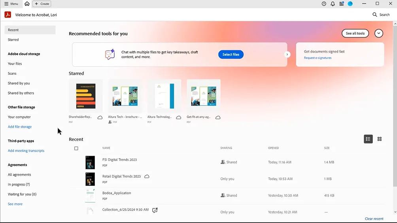The image size is (397, 223).
Task: Sort by the NAME column header
Action: coord(106,148)
